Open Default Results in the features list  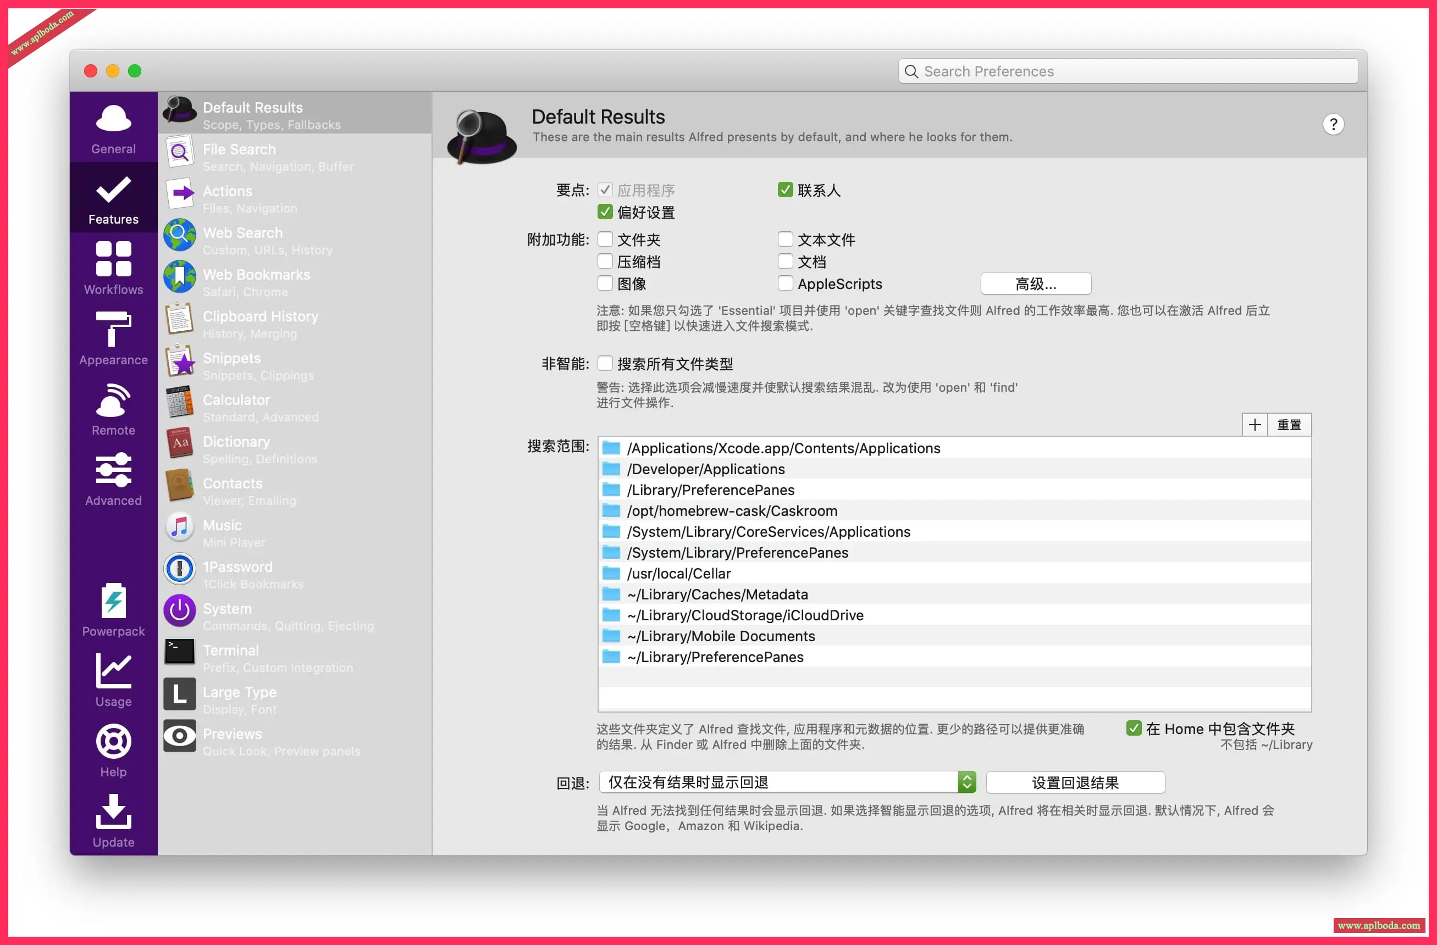295,113
